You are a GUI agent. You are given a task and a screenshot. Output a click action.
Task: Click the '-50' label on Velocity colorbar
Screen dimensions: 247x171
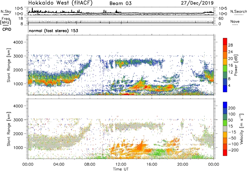coord(232,138)
